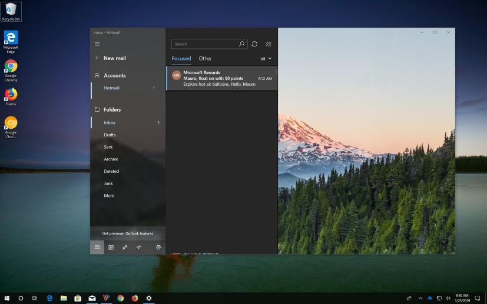The width and height of the screenshot is (487, 304).
Task: Open Microsoft Store from taskbar
Action: pyautogui.click(x=78, y=298)
